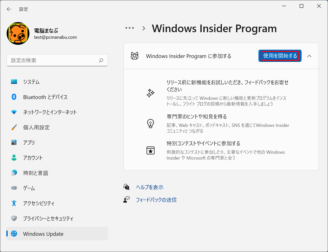Click the search magnifier icon

coord(101,60)
